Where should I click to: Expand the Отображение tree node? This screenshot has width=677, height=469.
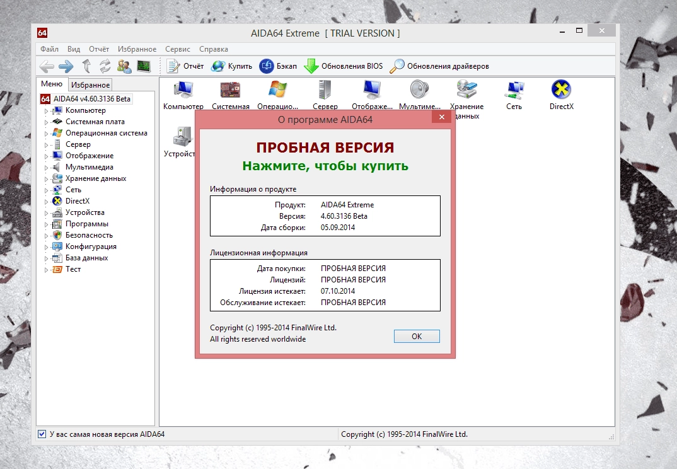46,156
